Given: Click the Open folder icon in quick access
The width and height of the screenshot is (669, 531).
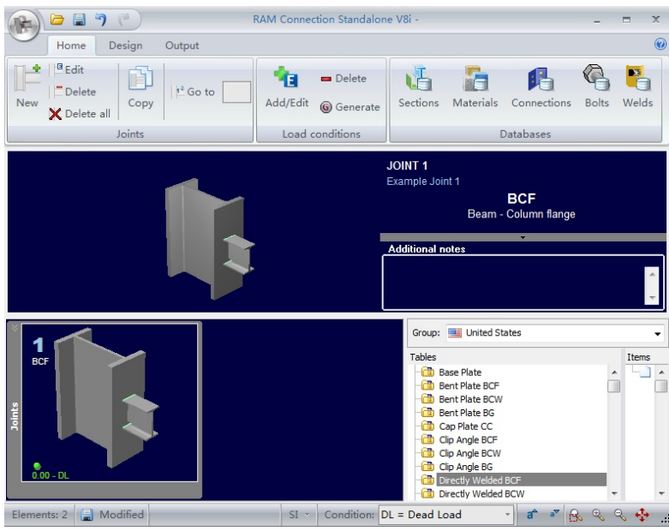Looking at the screenshot, I should click(x=57, y=20).
